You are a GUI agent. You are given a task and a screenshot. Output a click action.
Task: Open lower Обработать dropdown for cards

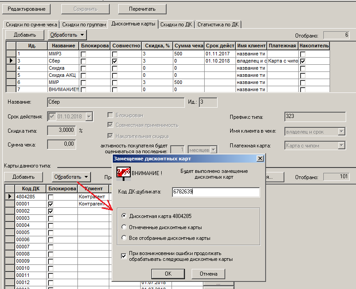coord(71,177)
